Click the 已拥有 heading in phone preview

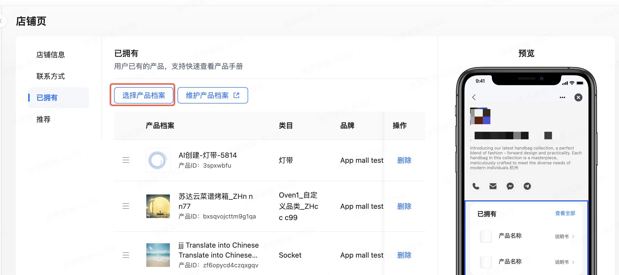[487, 214]
